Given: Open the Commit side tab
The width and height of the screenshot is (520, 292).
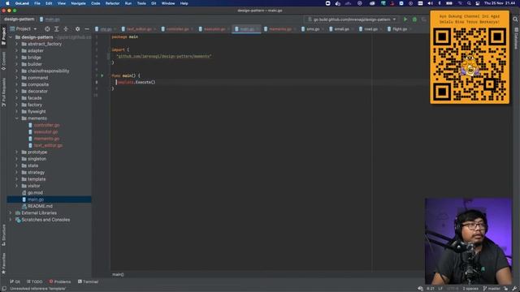Looking at the screenshot, I should tap(3, 61).
